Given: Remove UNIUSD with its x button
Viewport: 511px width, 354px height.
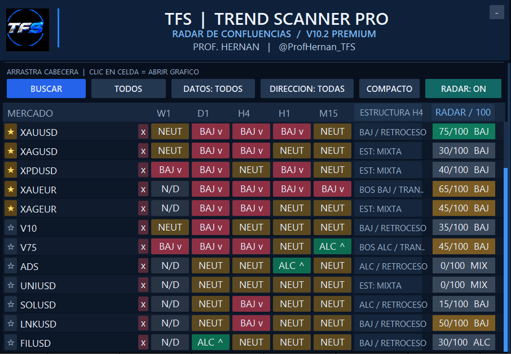Looking at the screenshot, I should point(143,285).
